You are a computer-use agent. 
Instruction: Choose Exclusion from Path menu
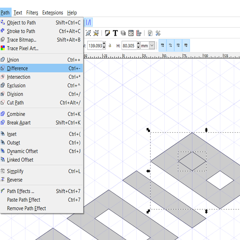41,86
